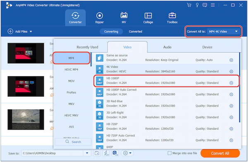Open the feedback chat icon
Viewport: 248px width, 162px height.
coord(205,5)
